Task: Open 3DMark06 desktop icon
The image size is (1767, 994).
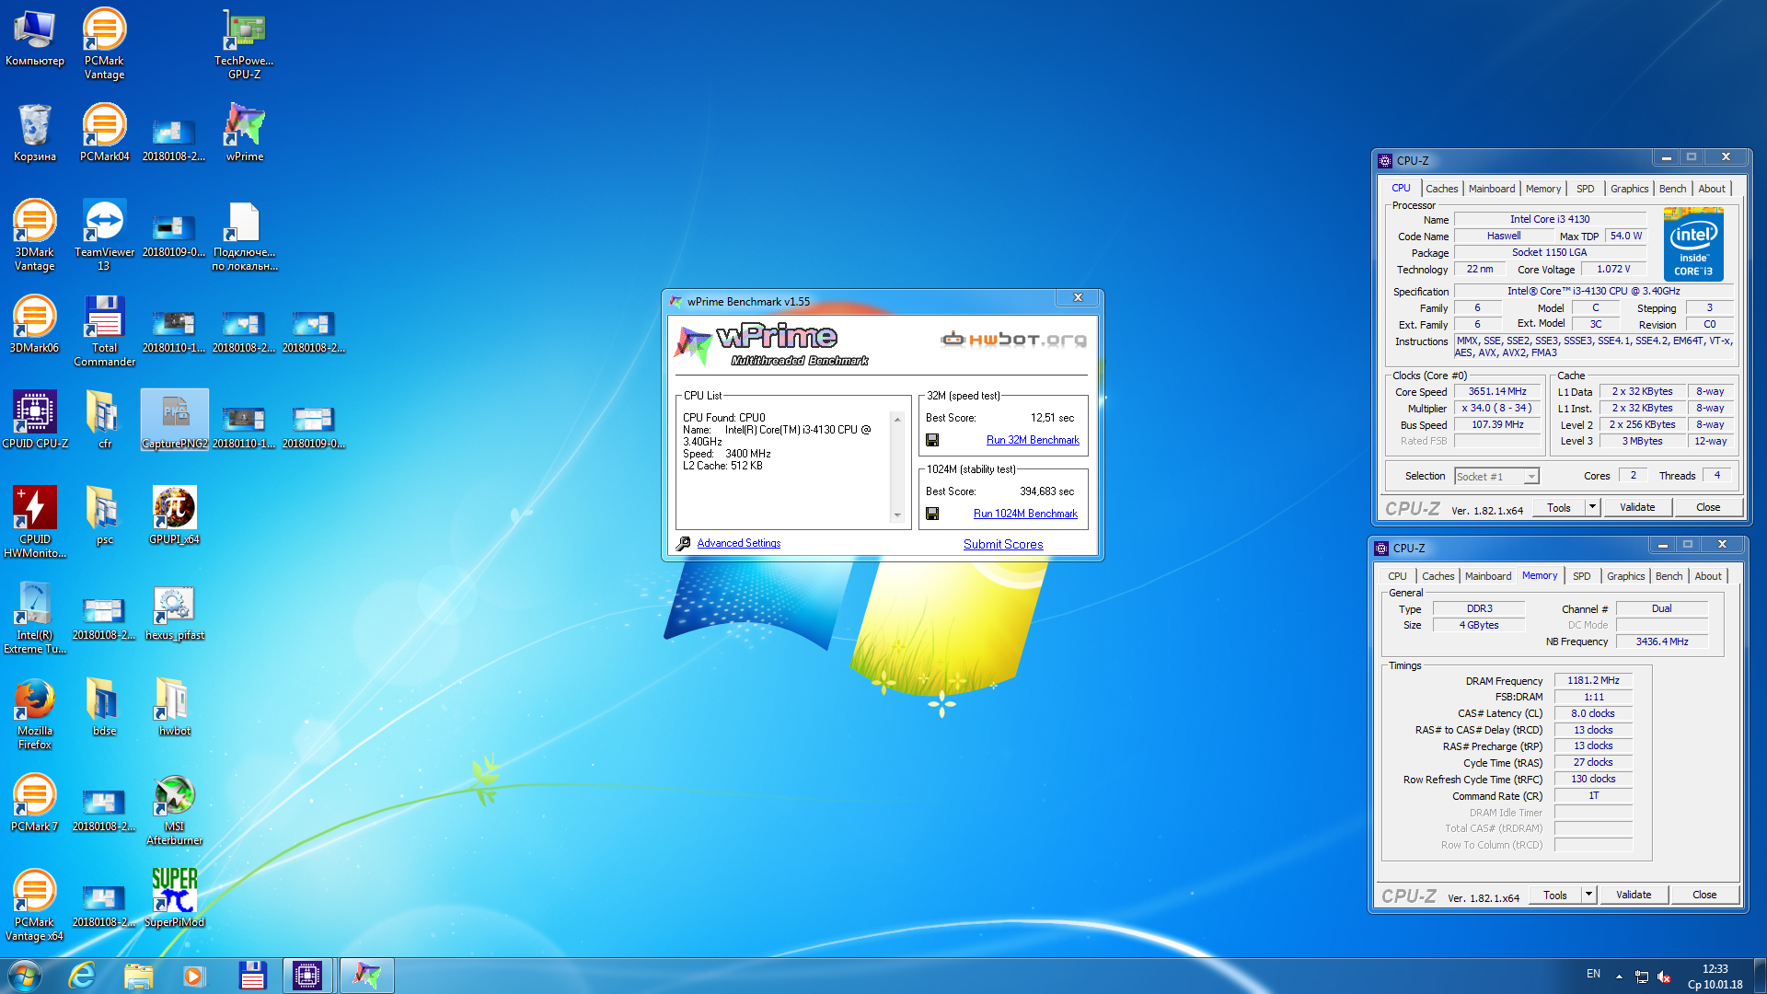Action: 34,324
